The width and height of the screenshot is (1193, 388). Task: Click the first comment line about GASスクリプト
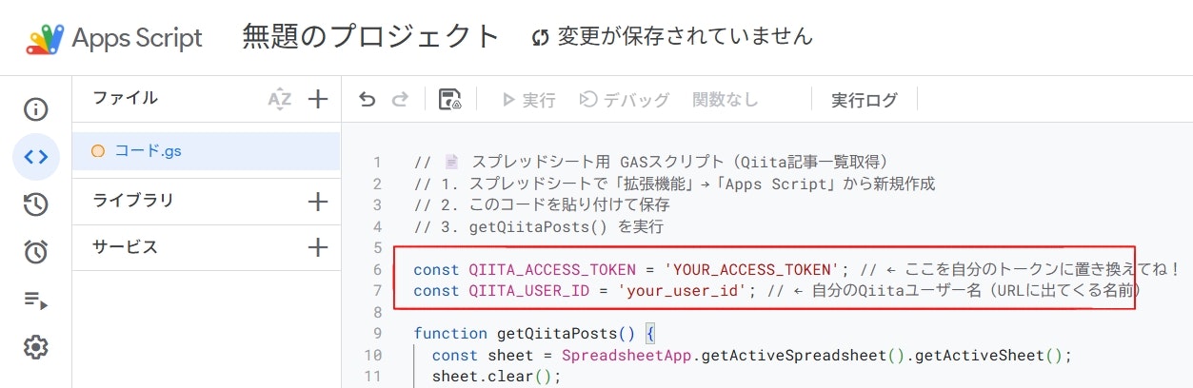[651, 162]
